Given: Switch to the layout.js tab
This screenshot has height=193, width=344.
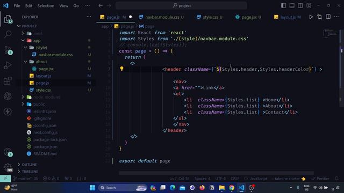Looking at the screenshot, I should tap(288, 17).
